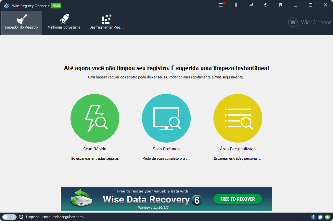Open the Facebook icon in status bar
The width and height of the screenshot is (333, 221).
(x=313, y=217)
